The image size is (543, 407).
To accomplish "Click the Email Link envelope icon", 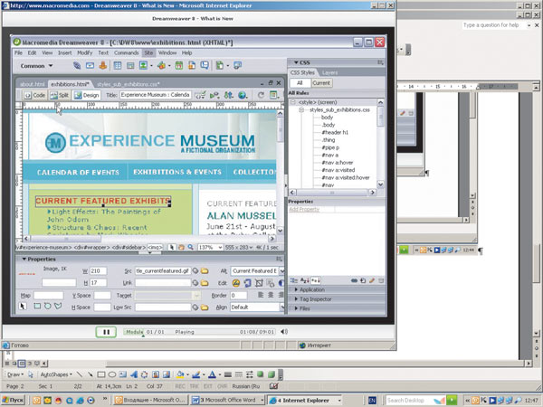I will [x=90, y=65].
